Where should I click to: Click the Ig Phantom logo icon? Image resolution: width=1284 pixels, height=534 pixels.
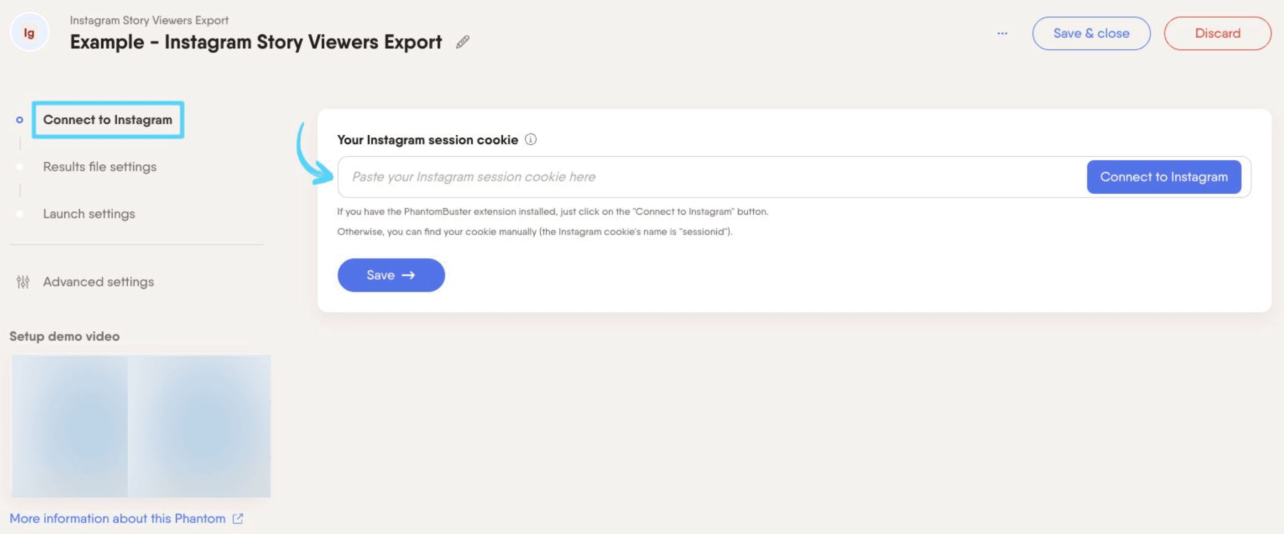[x=29, y=33]
